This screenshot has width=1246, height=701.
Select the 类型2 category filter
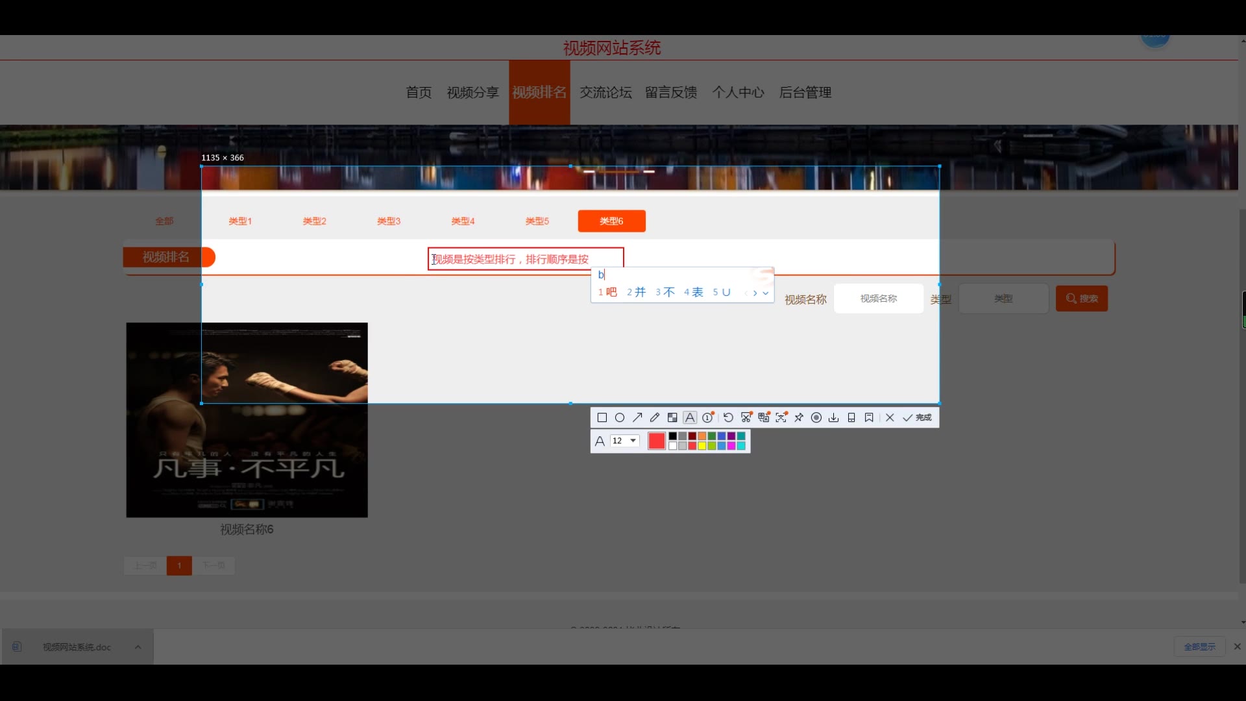click(315, 221)
